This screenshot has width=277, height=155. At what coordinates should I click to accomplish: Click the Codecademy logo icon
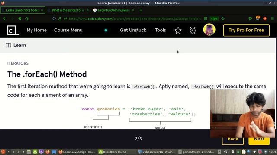tap(13, 31)
